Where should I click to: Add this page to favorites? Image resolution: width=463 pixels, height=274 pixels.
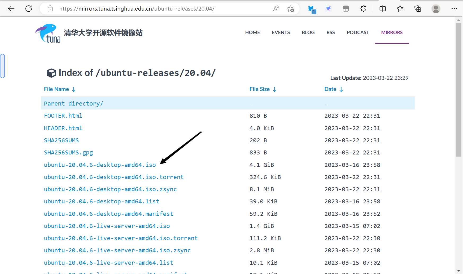click(x=290, y=9)
